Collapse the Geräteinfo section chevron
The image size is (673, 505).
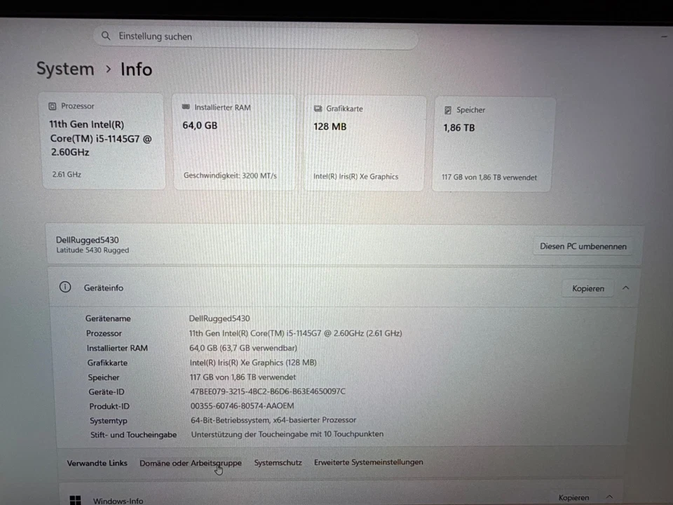626,288
